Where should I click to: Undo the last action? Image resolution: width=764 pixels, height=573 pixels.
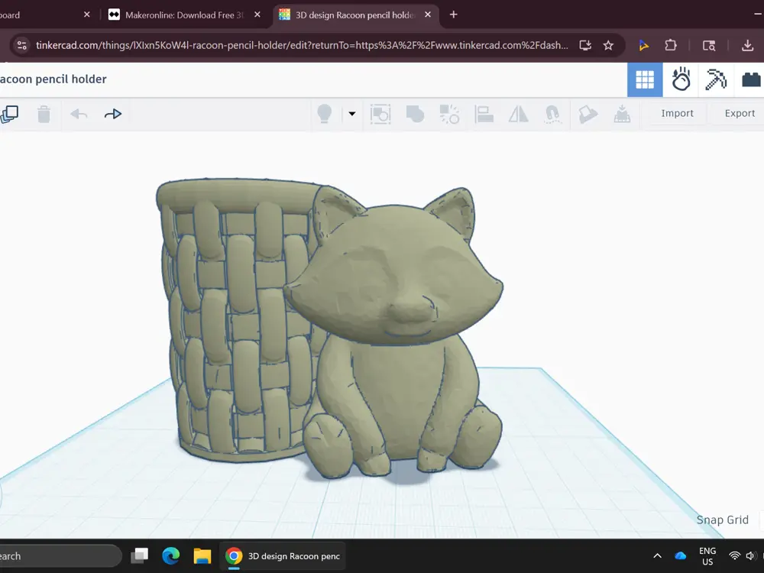click(79, 114)
